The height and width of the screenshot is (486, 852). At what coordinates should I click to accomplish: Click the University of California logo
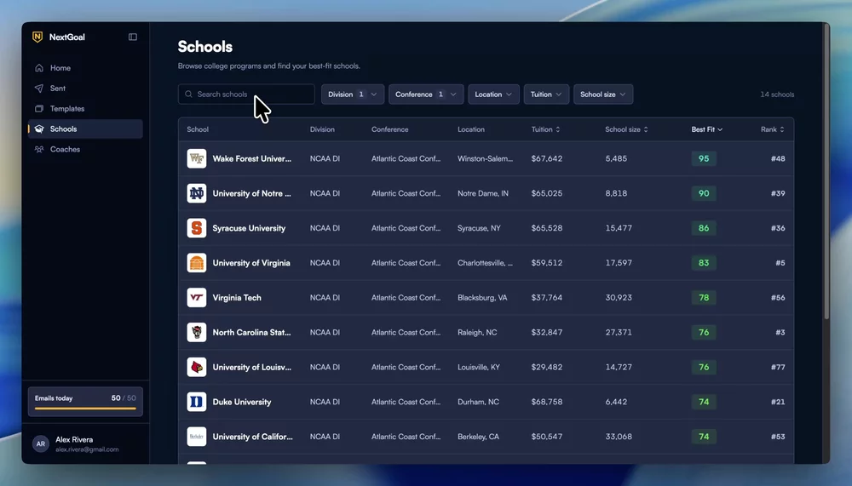(x=197, y=437)
